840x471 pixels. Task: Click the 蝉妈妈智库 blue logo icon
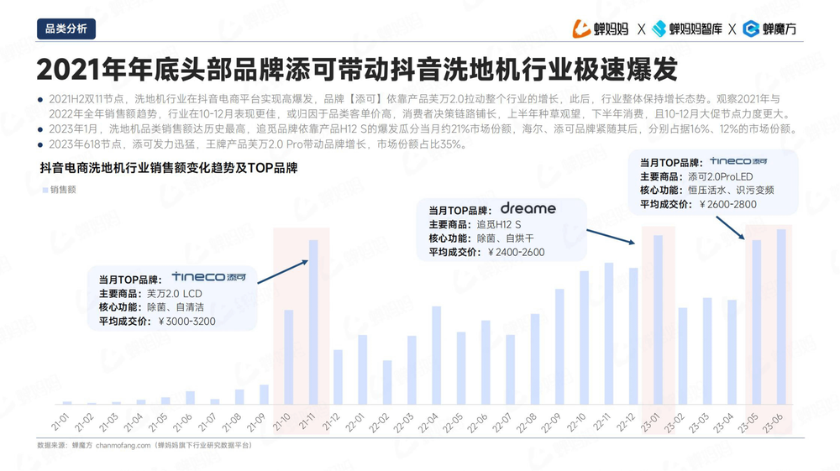pyautogui.click(x=659, y=29)
